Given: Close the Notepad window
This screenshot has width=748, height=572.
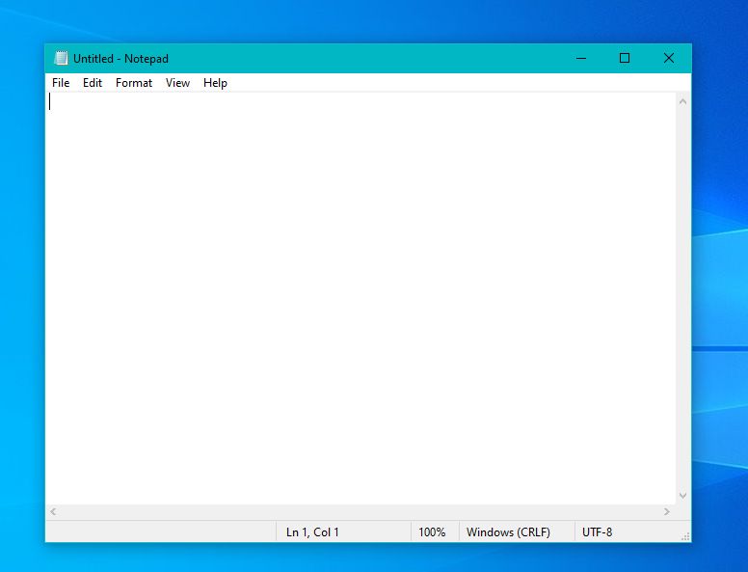Looking at the screenshot, I should (x=669, y=58).
